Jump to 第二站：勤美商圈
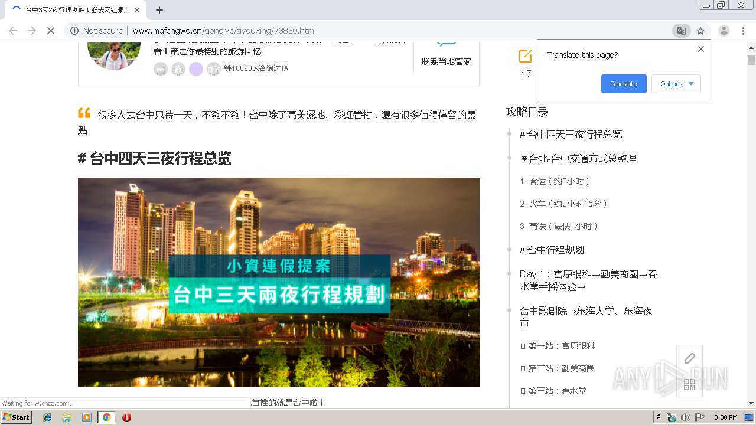 point(558,368)
